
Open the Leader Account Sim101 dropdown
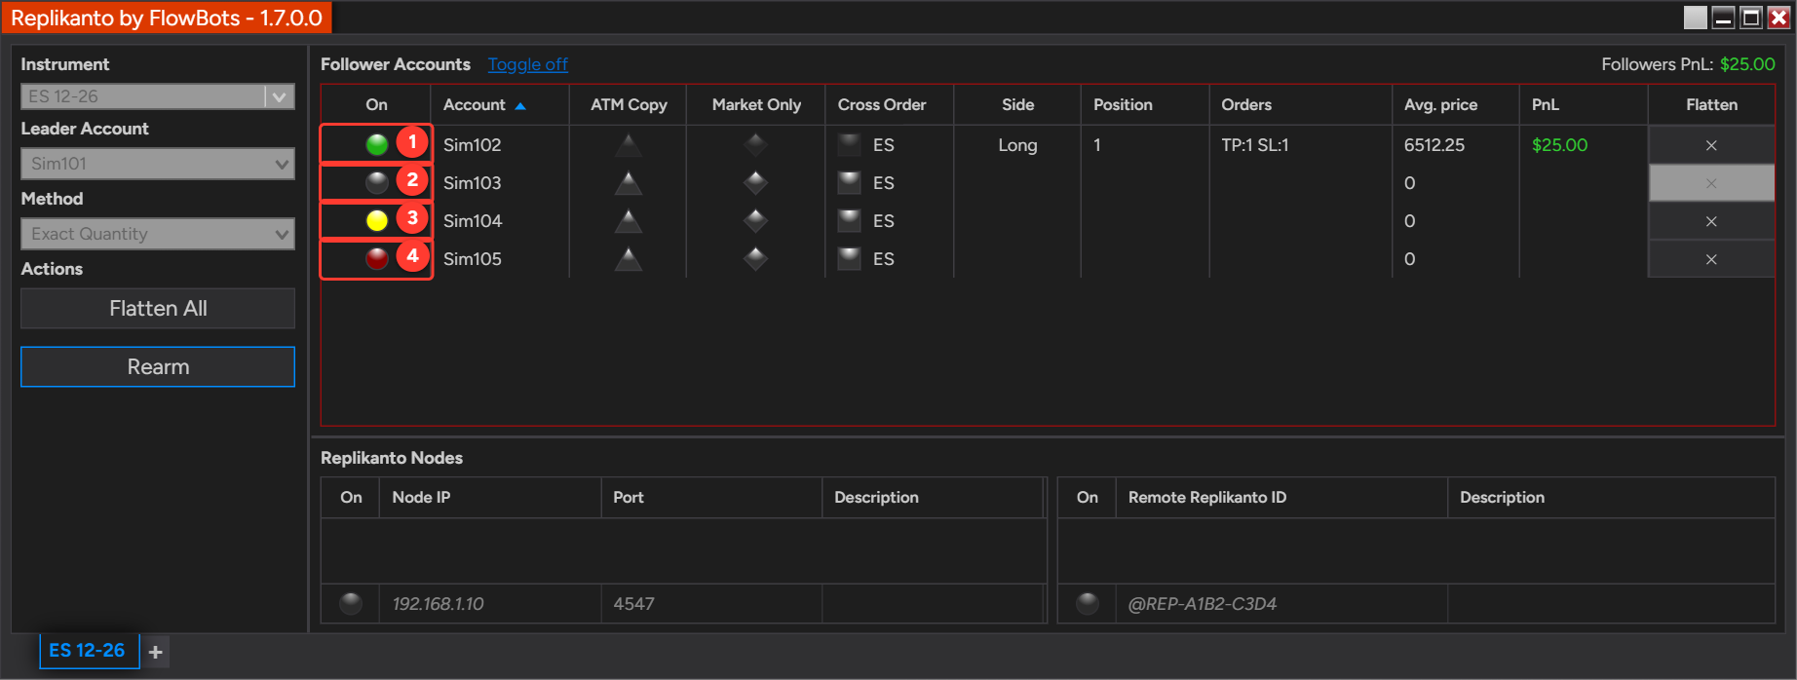tap(158, 164)
